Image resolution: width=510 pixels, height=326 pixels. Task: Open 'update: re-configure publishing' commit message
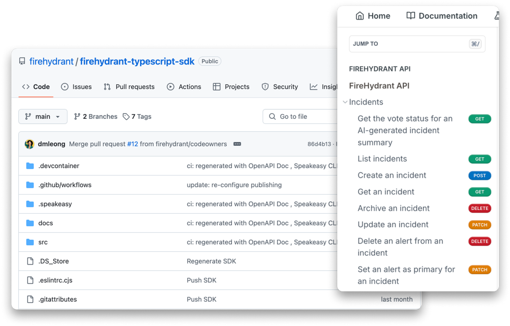tap(234, 185)
